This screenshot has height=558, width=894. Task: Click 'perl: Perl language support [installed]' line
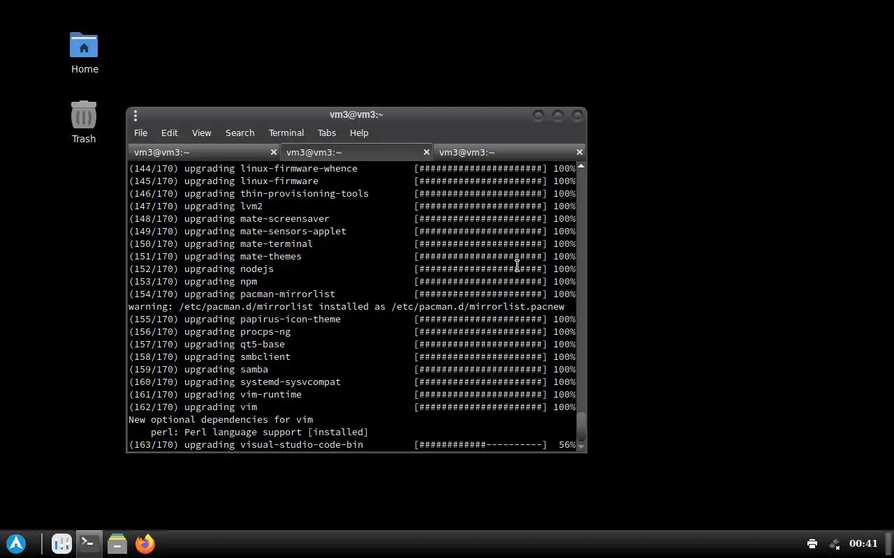click(260, 432)
